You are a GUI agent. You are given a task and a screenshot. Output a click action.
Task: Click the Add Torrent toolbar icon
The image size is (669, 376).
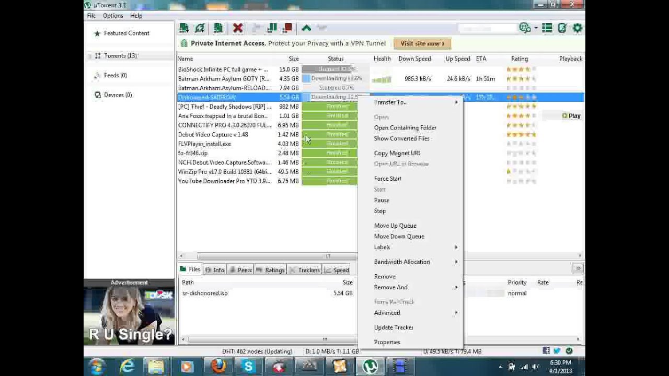point(184,28)
